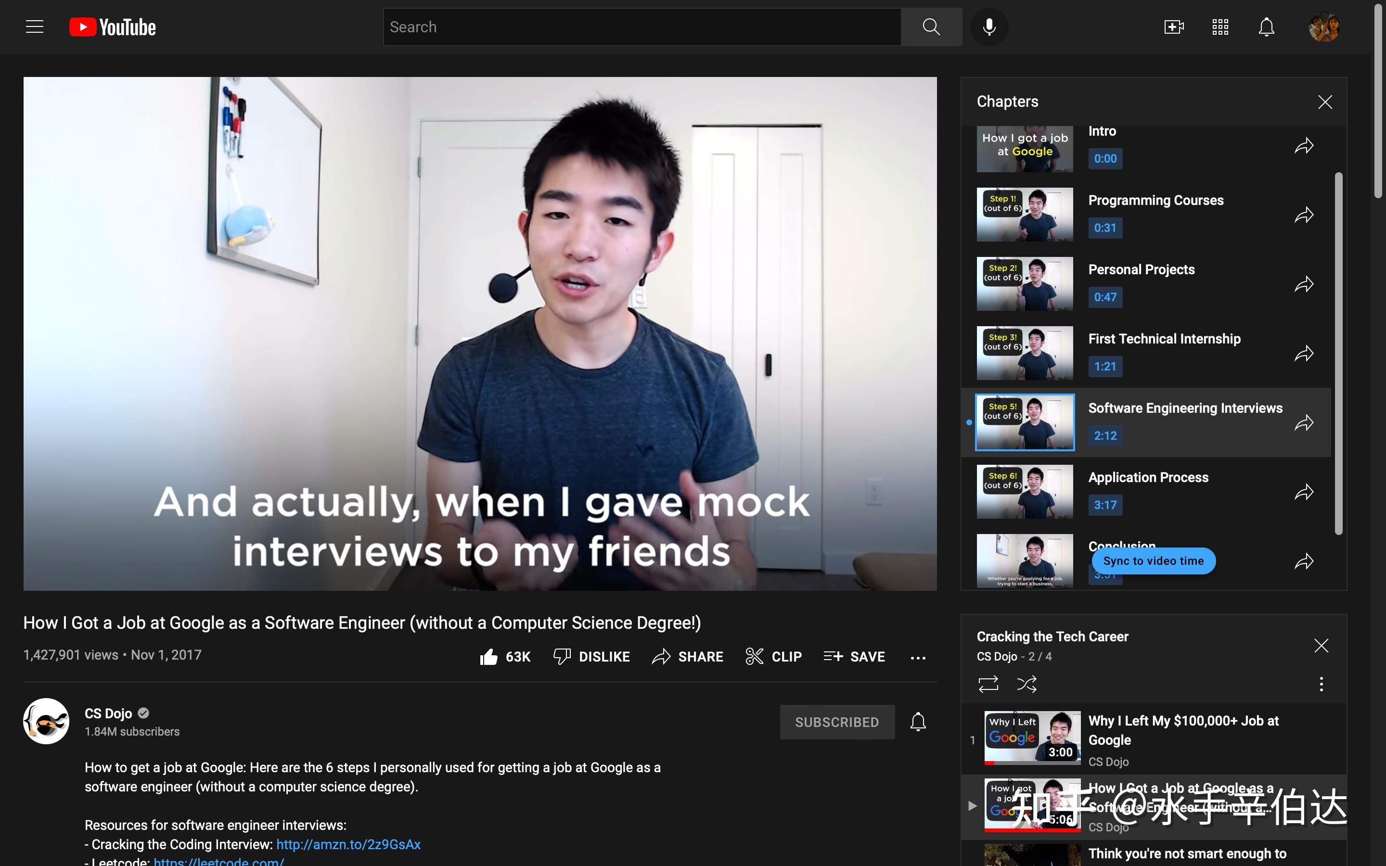Like the video (63K)
The image size is (1386, 866).
pyautogui.click(x=504, y=656)
